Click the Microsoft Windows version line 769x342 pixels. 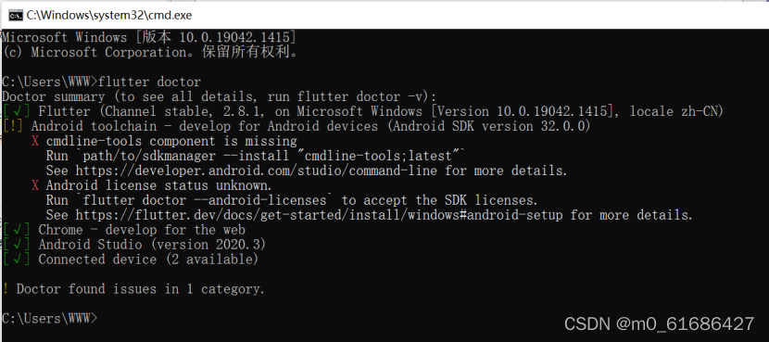click(148, 37)
